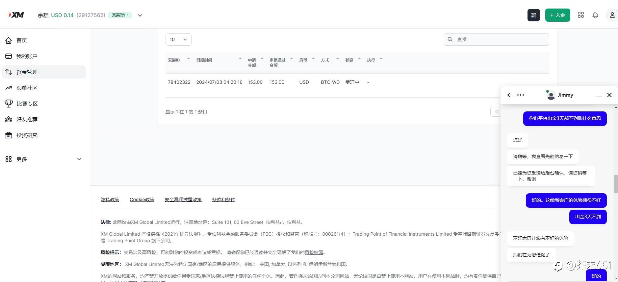Open chat options three-dots menu

tap(521, 95)
